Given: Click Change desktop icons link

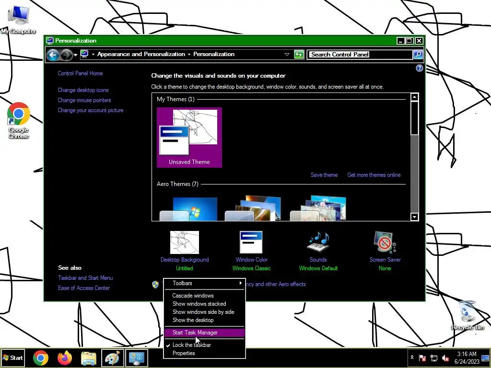Looking at the screenshot, I should [83, 90].
